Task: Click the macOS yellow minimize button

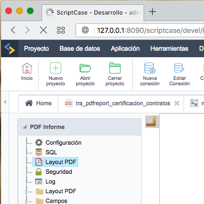Action: [x=19, y=11]
